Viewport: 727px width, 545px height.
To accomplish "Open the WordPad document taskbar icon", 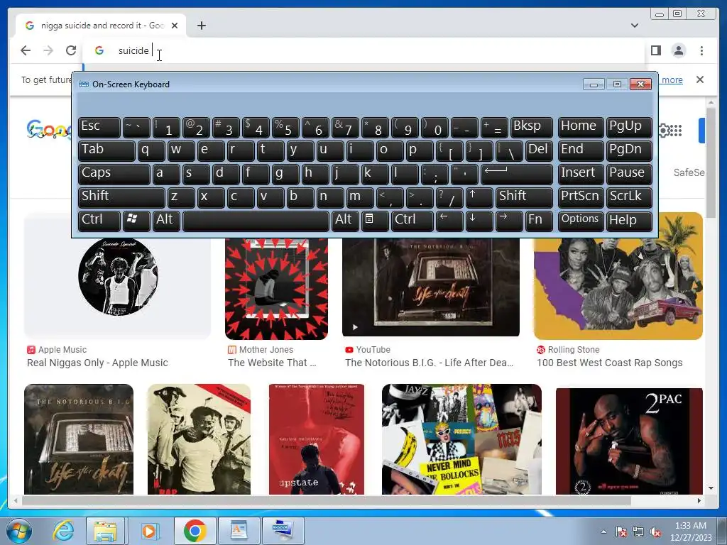I will tap(239, 531).
